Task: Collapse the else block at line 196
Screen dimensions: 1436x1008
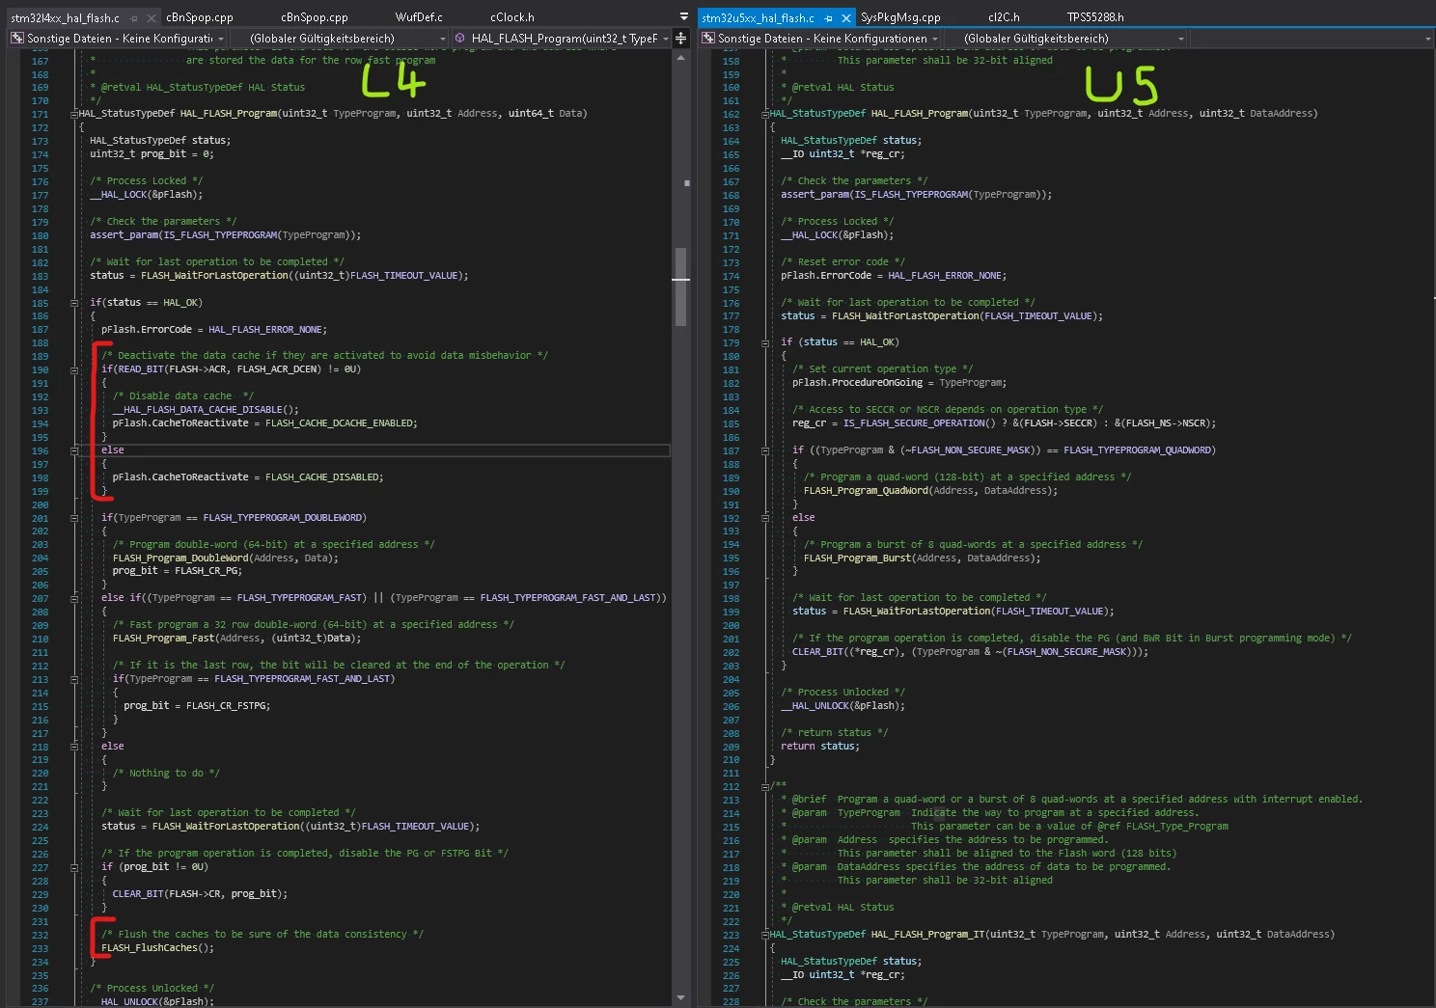Action: pos(74,450)
